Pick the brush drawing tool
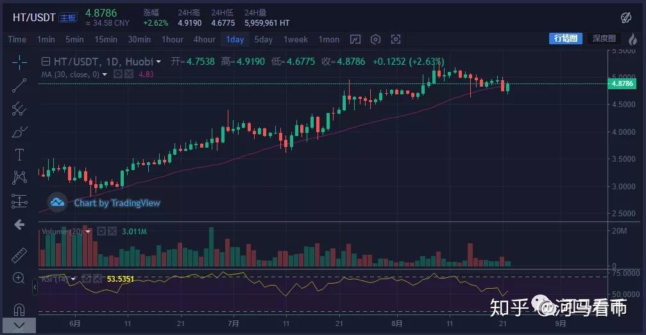The height and width of the screenshot is (335, 646). click(x=19, y=132)
